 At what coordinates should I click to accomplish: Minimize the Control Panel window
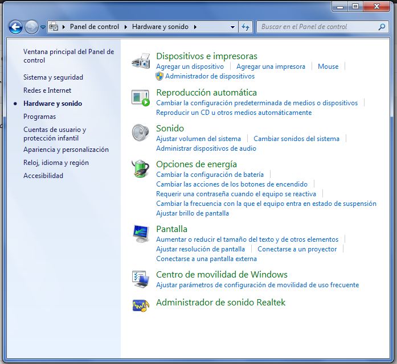coord(340,6)
